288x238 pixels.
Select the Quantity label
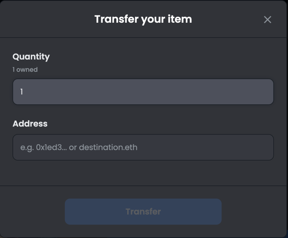[x=31, y=57]
